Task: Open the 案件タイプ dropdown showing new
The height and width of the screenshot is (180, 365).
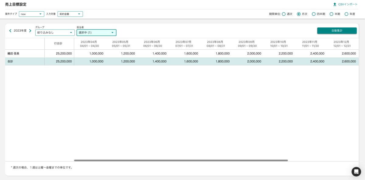Action: pos(31,14)
